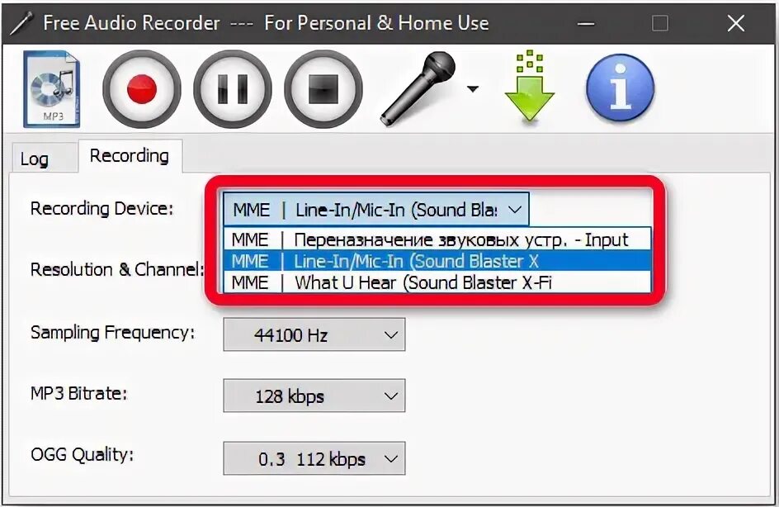Stop recording with the stop button
The image size is (779, 507).
click(323, 89)
